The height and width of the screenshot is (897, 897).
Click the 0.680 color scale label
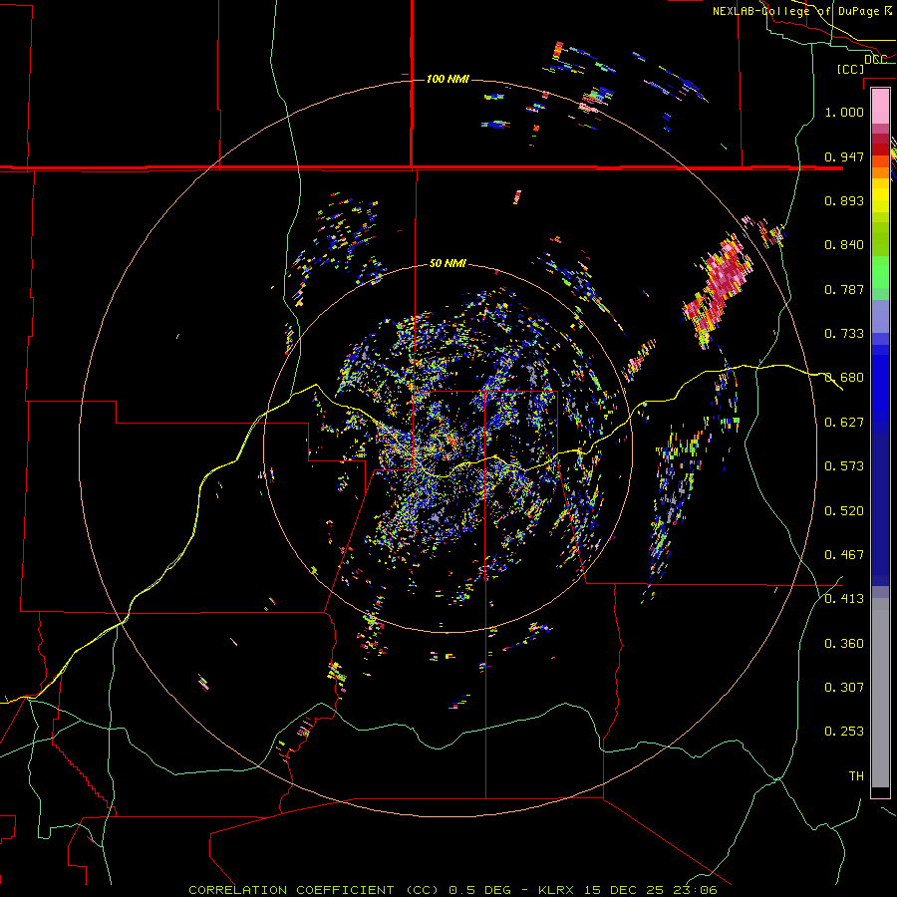coord(844,378)
